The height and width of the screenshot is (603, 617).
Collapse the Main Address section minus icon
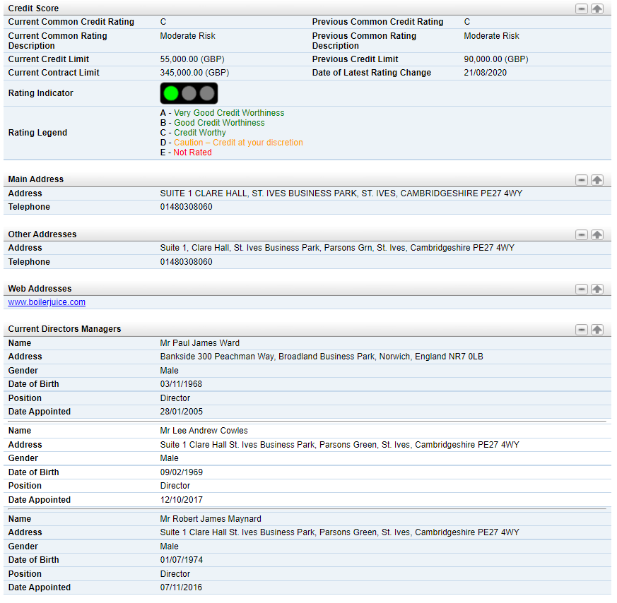click(x=581, y=180)
